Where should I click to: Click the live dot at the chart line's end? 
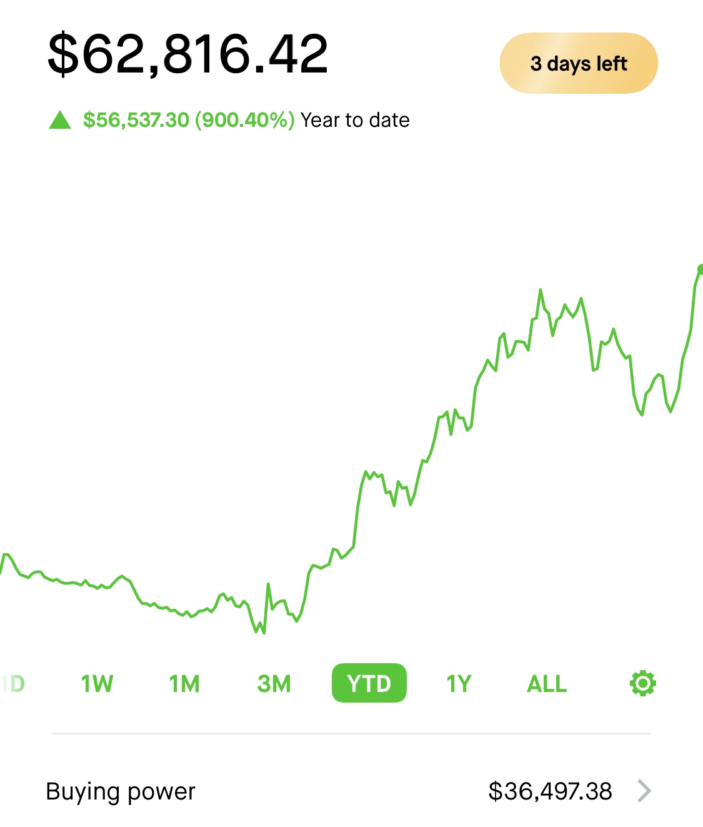click(x=701, y=269)
